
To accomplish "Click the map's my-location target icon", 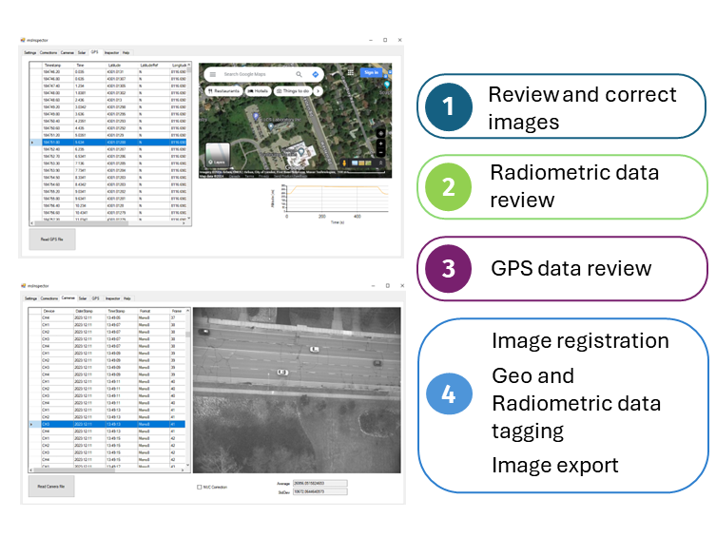I will (x=380, y=135).
